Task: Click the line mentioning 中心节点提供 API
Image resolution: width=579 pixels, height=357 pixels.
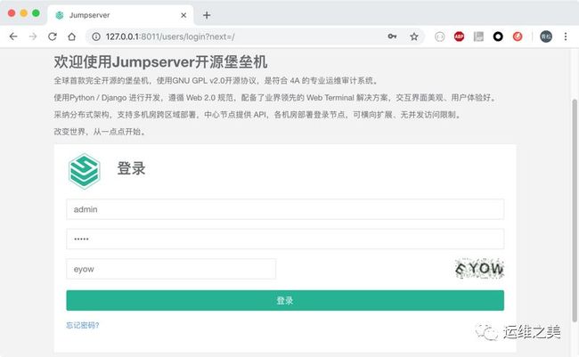Action: coord(258,115)
